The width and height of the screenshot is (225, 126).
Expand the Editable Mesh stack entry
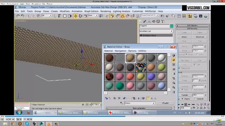tap(141, 35)
